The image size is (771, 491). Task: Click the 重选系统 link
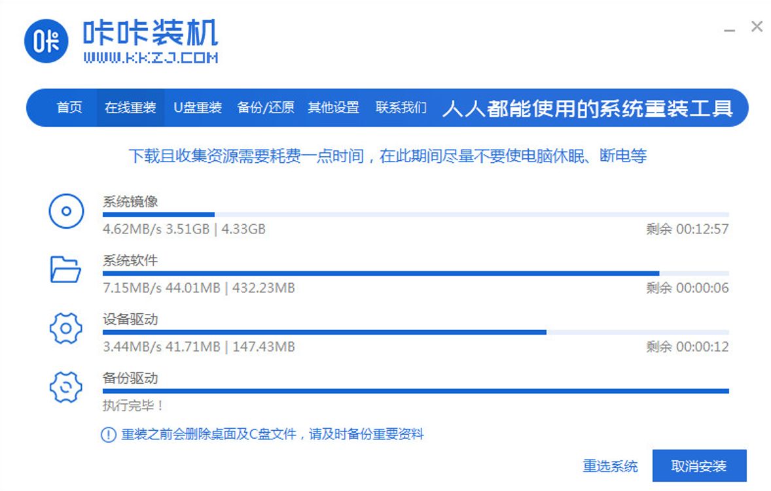[x=610, y=466]
